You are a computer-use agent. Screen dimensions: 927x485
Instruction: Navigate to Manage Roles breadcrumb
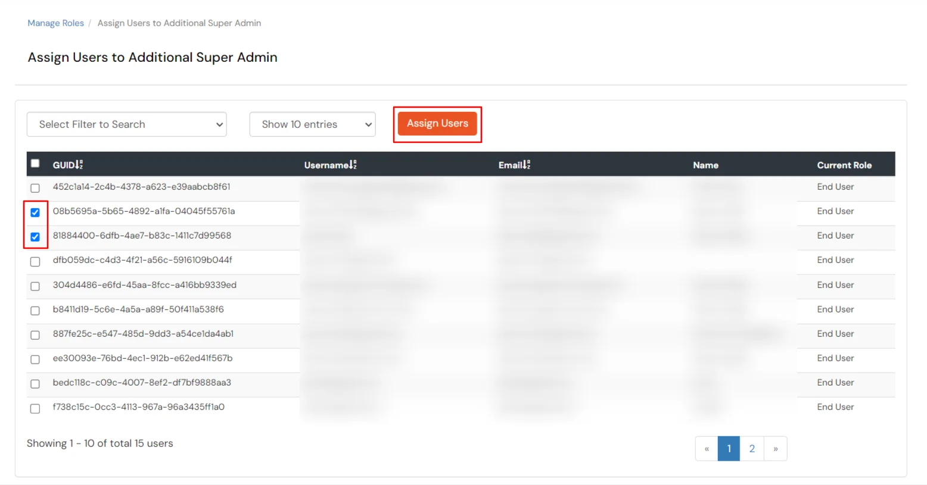point(55,23)
